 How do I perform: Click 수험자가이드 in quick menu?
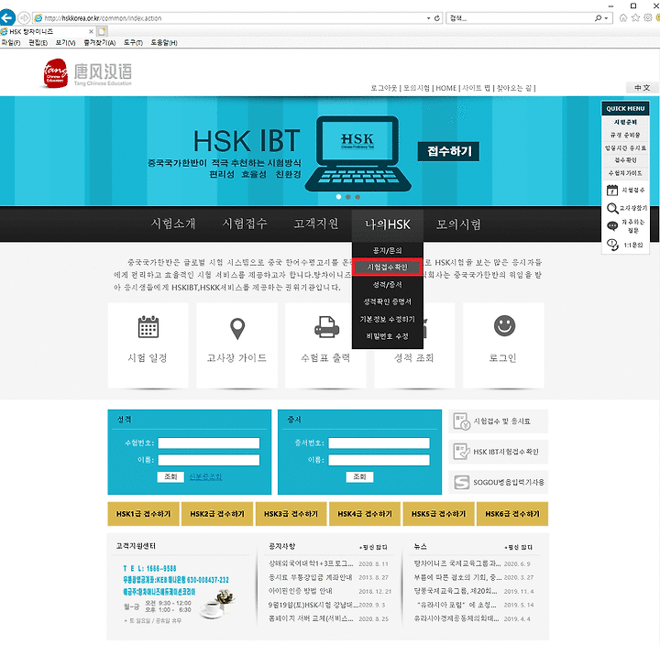625,173
